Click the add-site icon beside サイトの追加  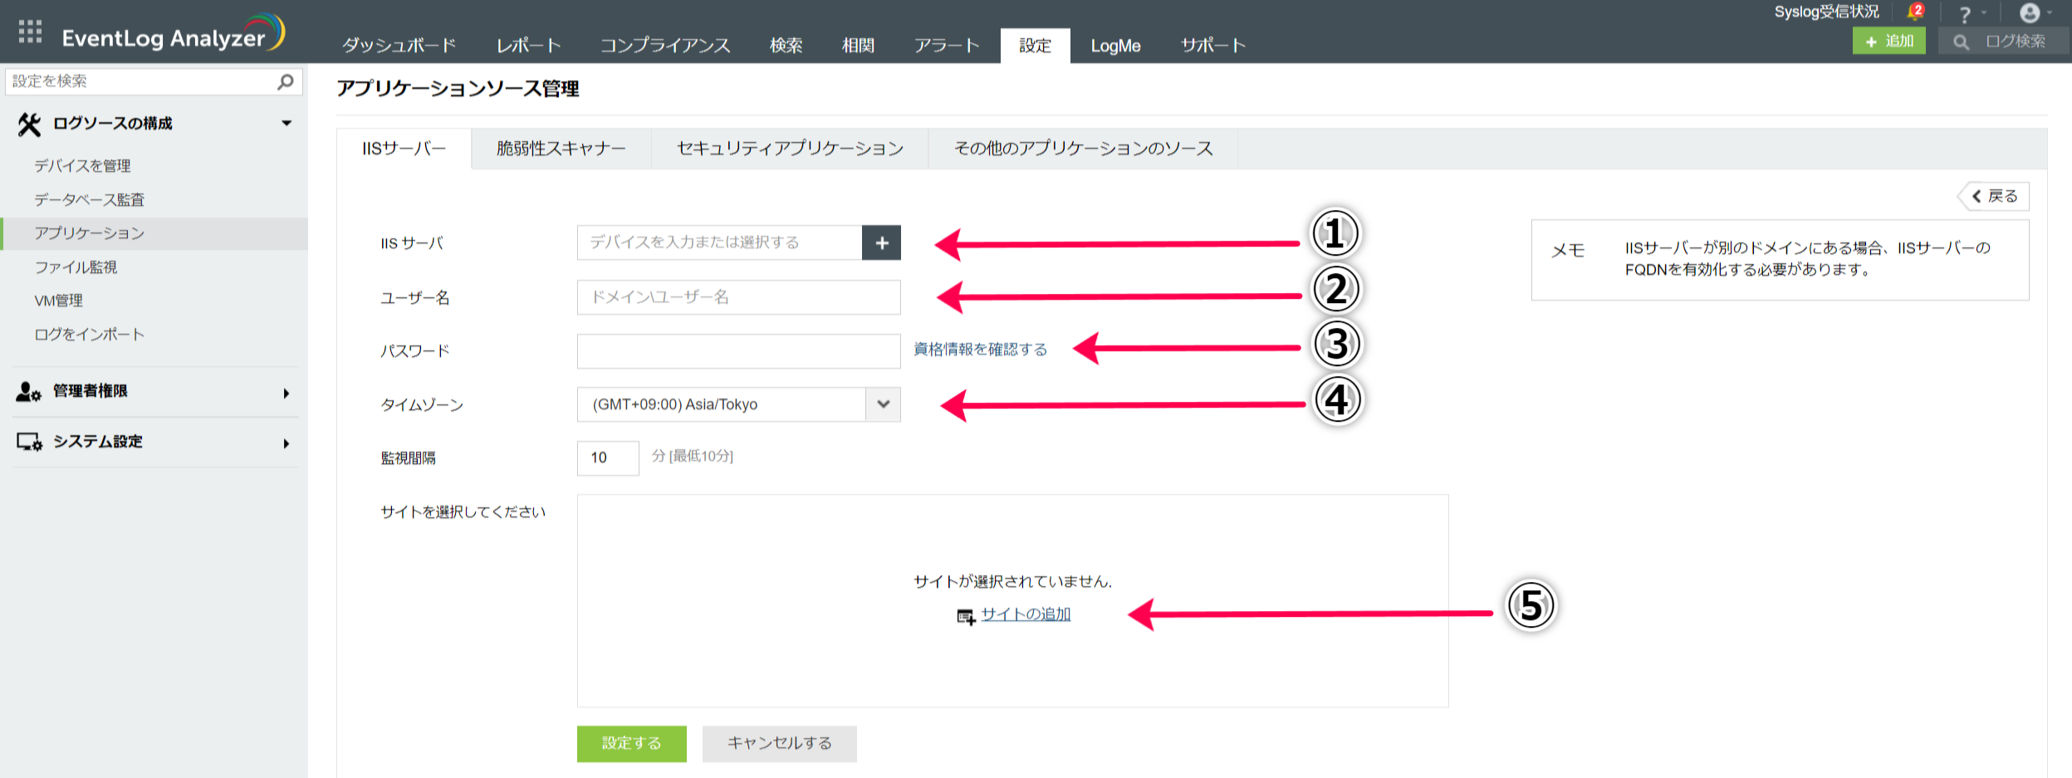coord(965,616)
